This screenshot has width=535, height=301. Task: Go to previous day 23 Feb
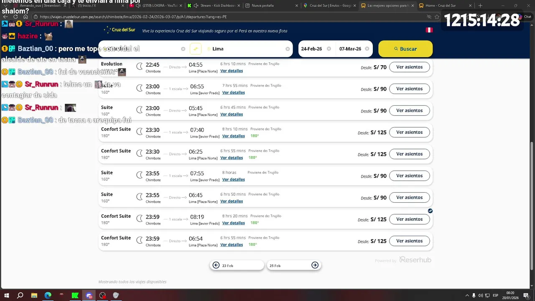(237, 265)
